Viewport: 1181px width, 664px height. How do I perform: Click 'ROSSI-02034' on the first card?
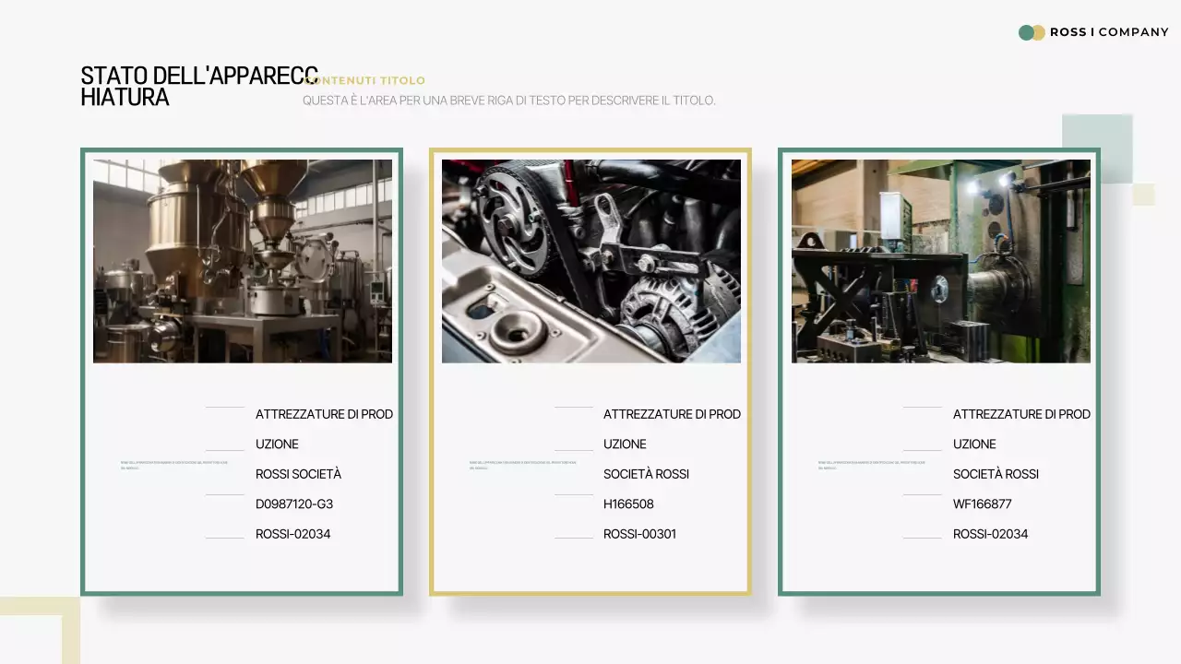292,533
